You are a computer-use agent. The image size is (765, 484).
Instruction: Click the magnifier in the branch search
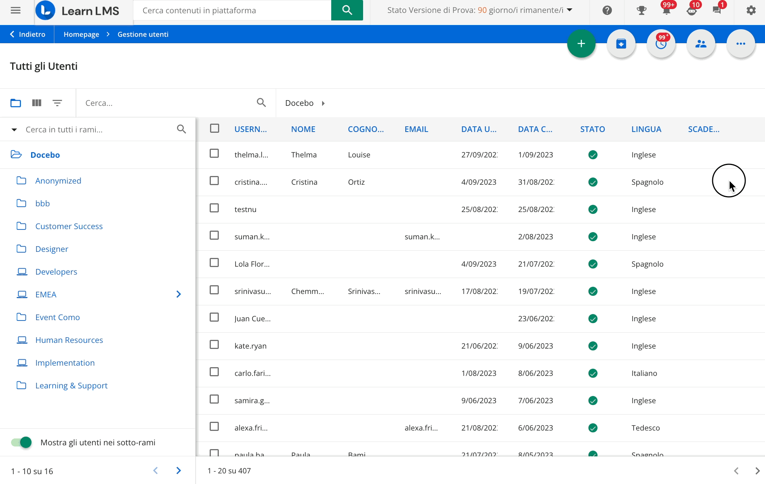pos(182,129)
